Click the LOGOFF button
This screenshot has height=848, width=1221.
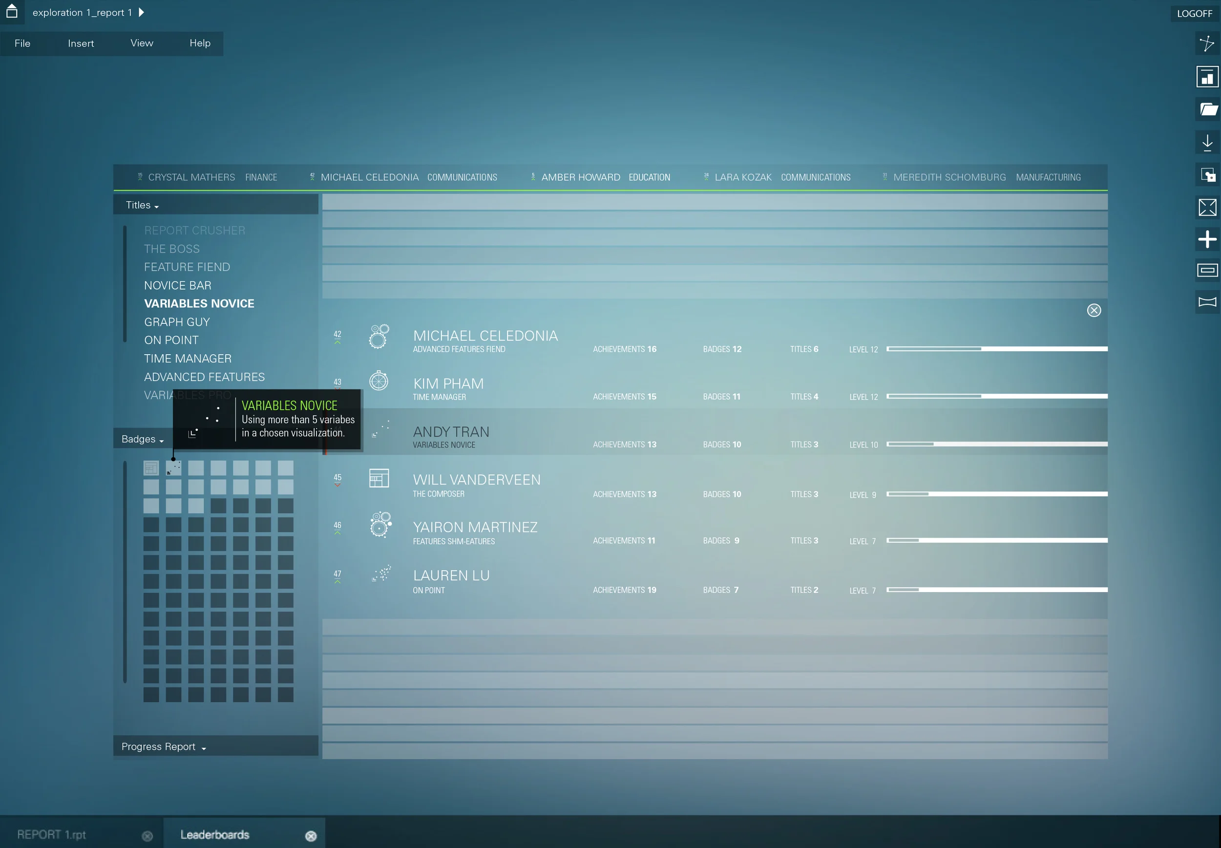point(1195,13)
